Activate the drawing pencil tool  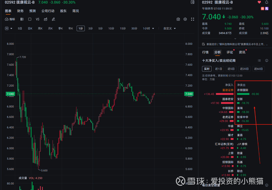point(53,19)
